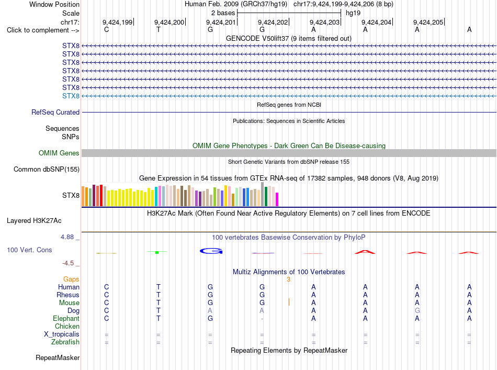Click 'Click to complement -->' to complement bases
This screenshot has height=370, width=497.
[x=43, y=30]
